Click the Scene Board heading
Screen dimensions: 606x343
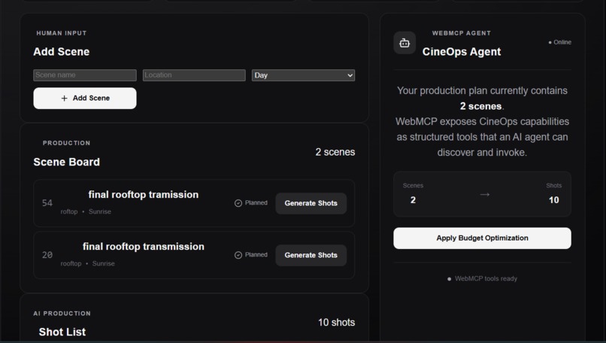(66, 162)
